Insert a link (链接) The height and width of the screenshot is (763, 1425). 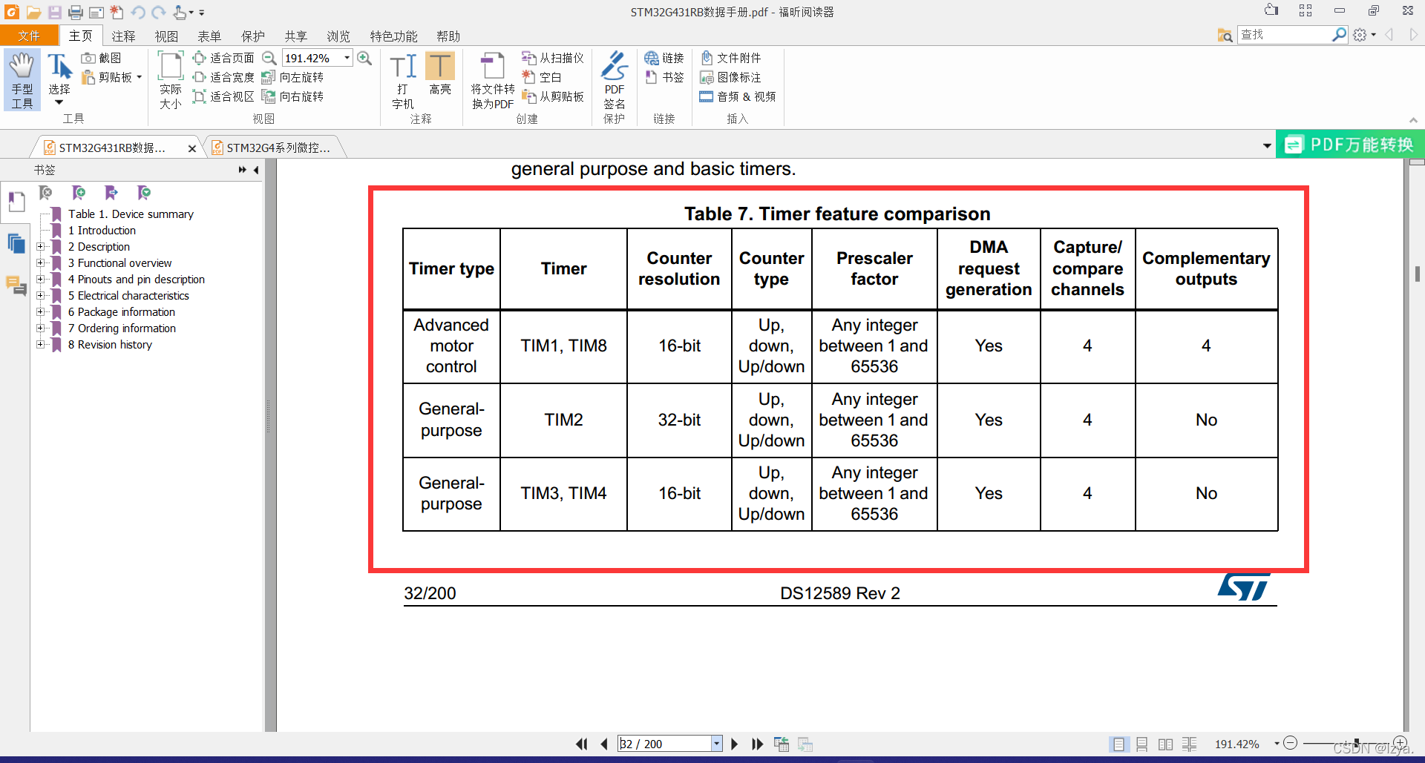664,58
